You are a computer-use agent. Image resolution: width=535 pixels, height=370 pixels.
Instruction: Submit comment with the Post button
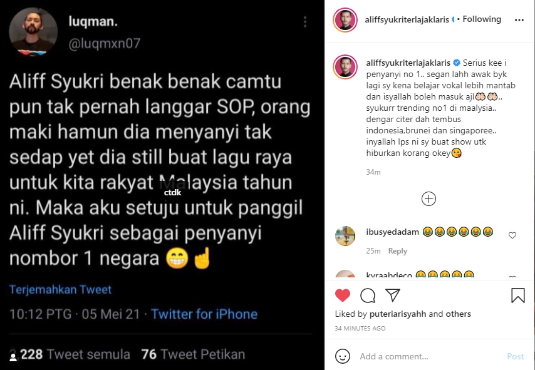[515, 356]
